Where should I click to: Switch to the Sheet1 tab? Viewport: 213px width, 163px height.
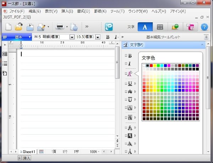(x=28, y=152)
